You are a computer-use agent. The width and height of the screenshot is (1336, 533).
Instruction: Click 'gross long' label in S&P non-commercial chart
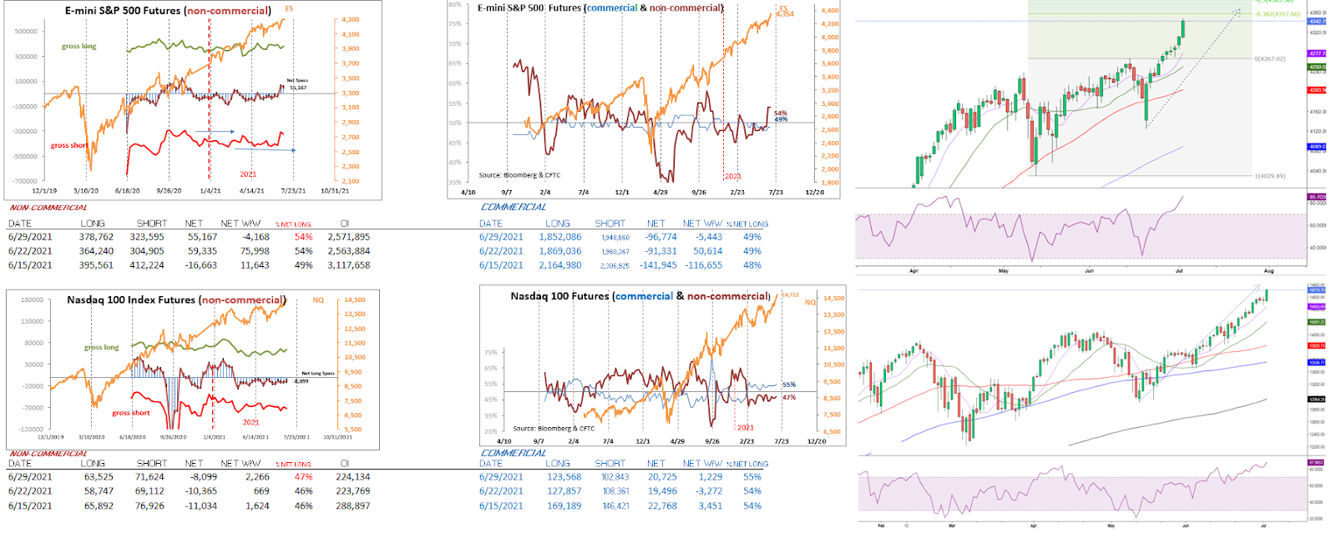click(78, 47)
